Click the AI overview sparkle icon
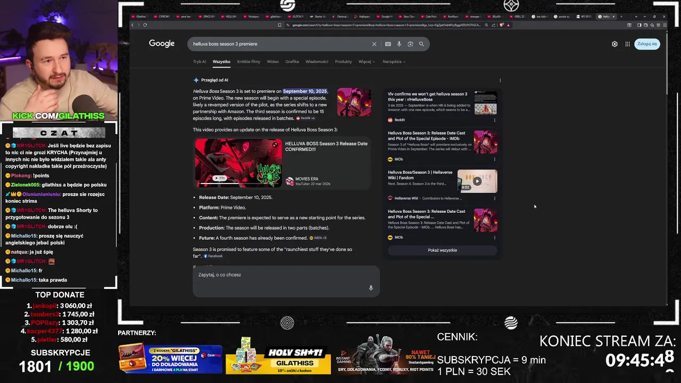 [196, 80]
